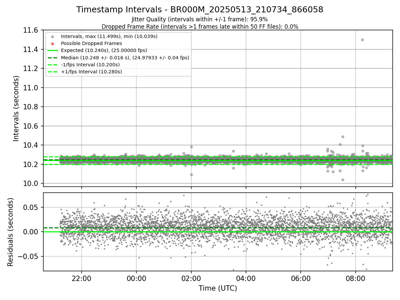Click the 'Jitter Quality' subtitle line
The width and height of the screenshot is (400, 300).
coord(200,19)
